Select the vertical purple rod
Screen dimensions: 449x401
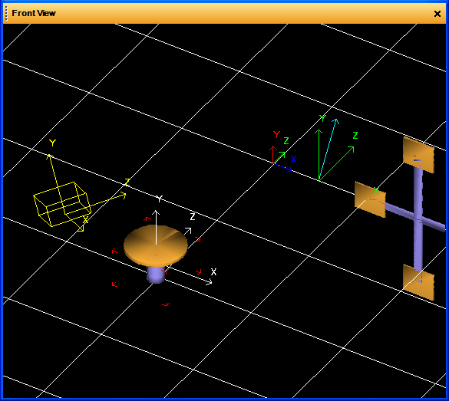tap(418, 219)
